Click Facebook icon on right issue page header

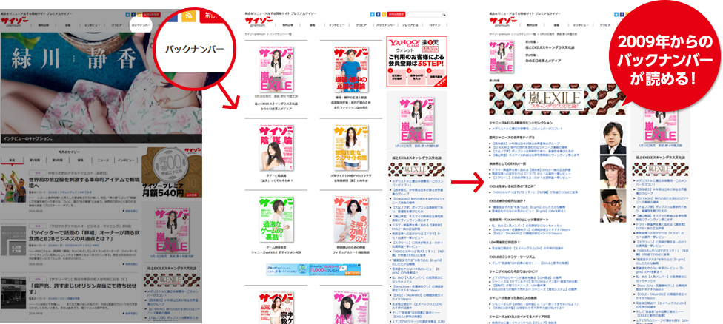[621, 14]
